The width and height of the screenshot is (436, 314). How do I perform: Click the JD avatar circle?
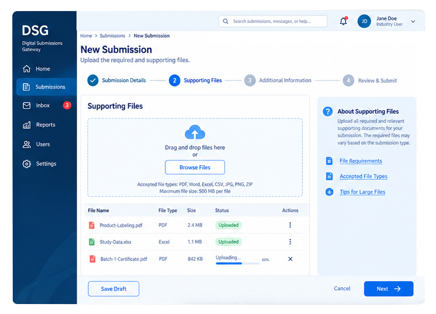(364, 21)
